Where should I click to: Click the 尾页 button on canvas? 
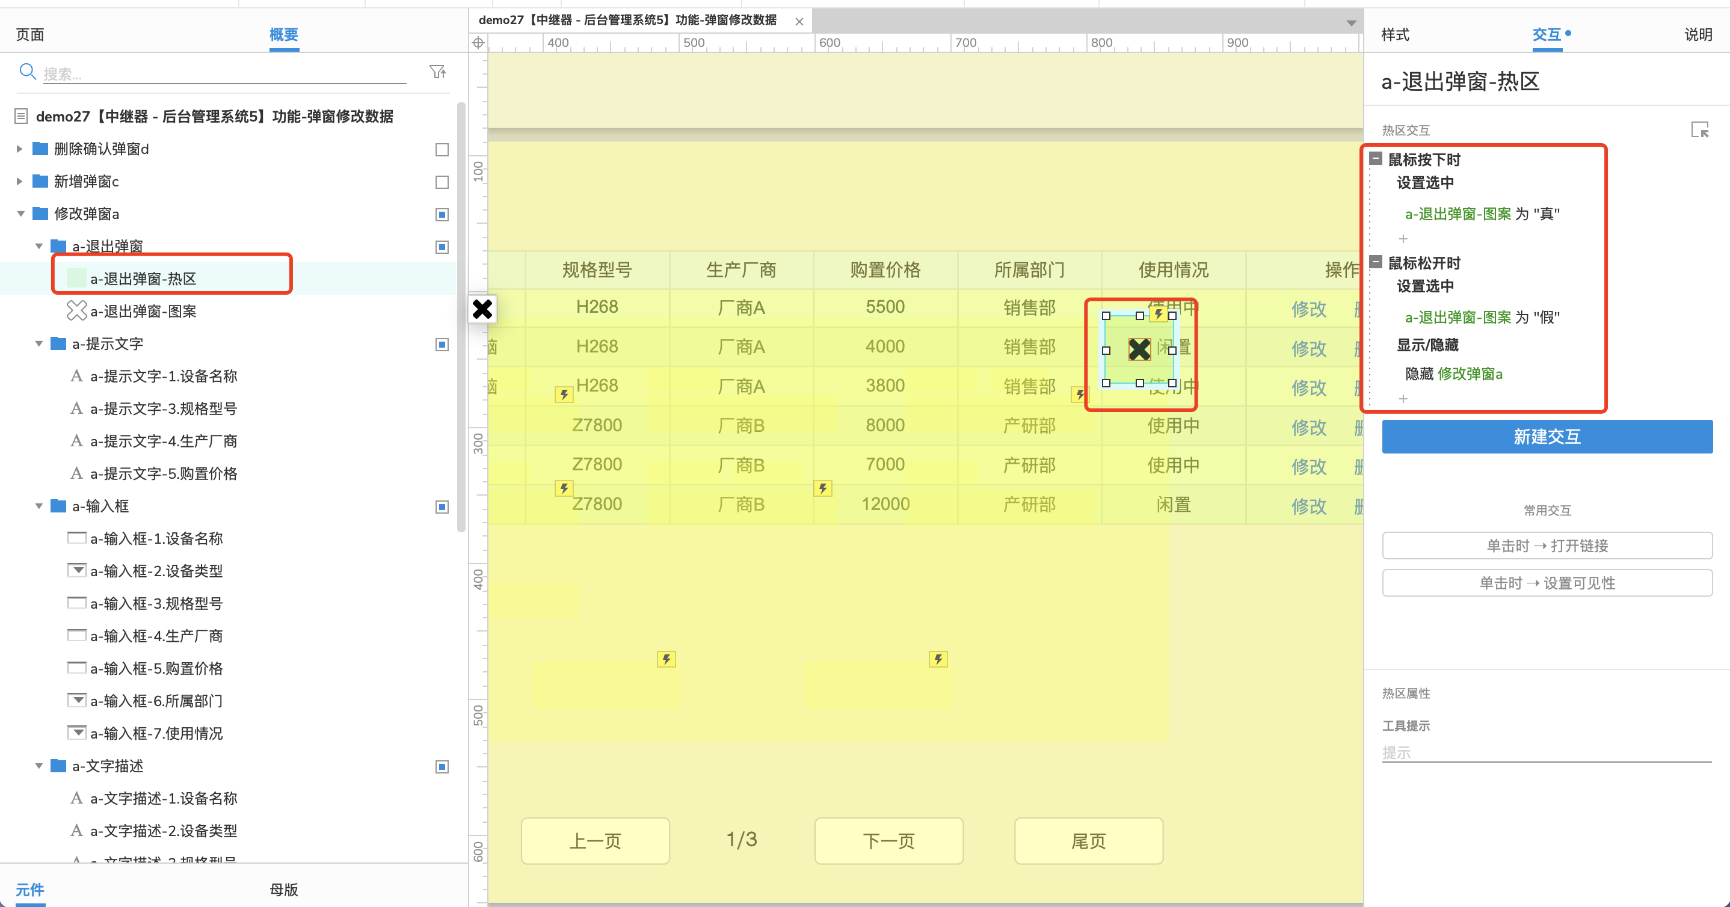1088,840
